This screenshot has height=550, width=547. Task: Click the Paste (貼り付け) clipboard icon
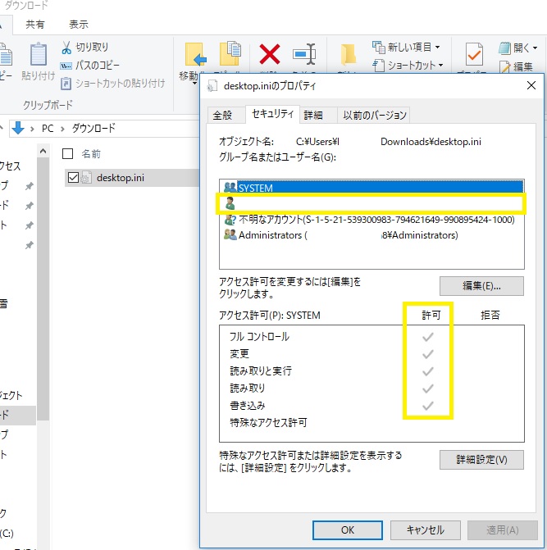(x=39, y=56)
